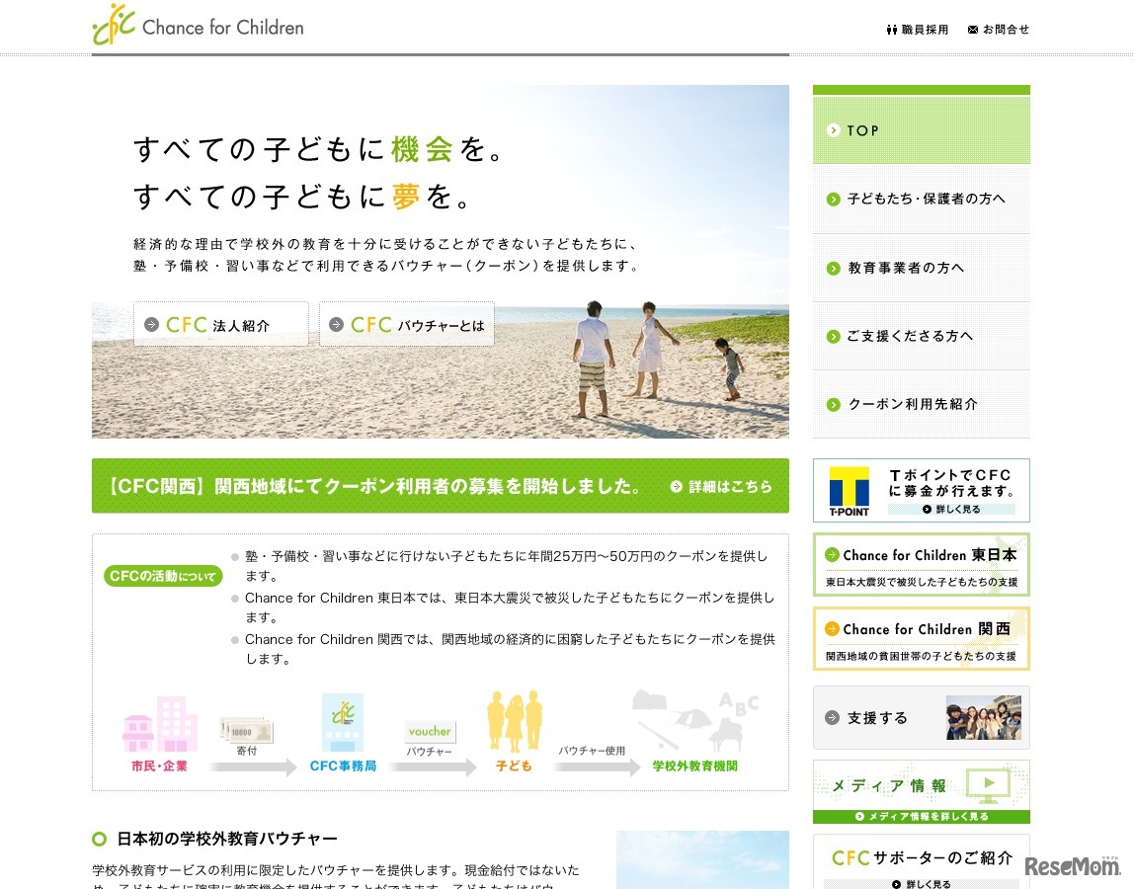This screenshot has width=1134, height=889.
Task: Click the monitor play icon in メディア情報
Action: 988,785
